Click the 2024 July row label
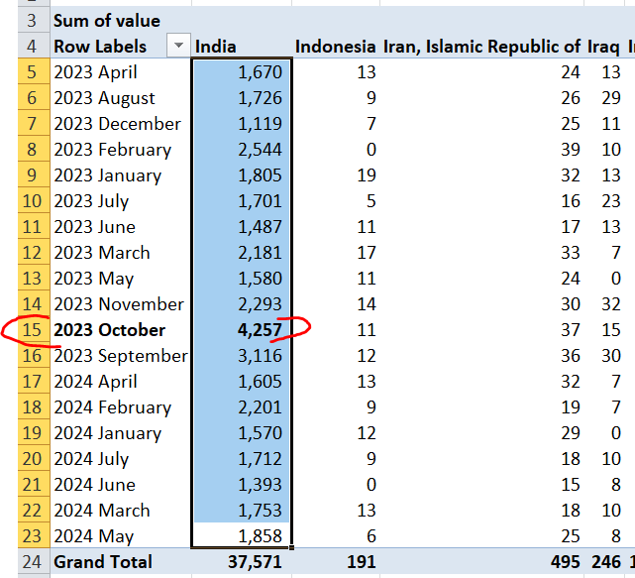Screen dimensions: 635x578 (x=91, y=459)
